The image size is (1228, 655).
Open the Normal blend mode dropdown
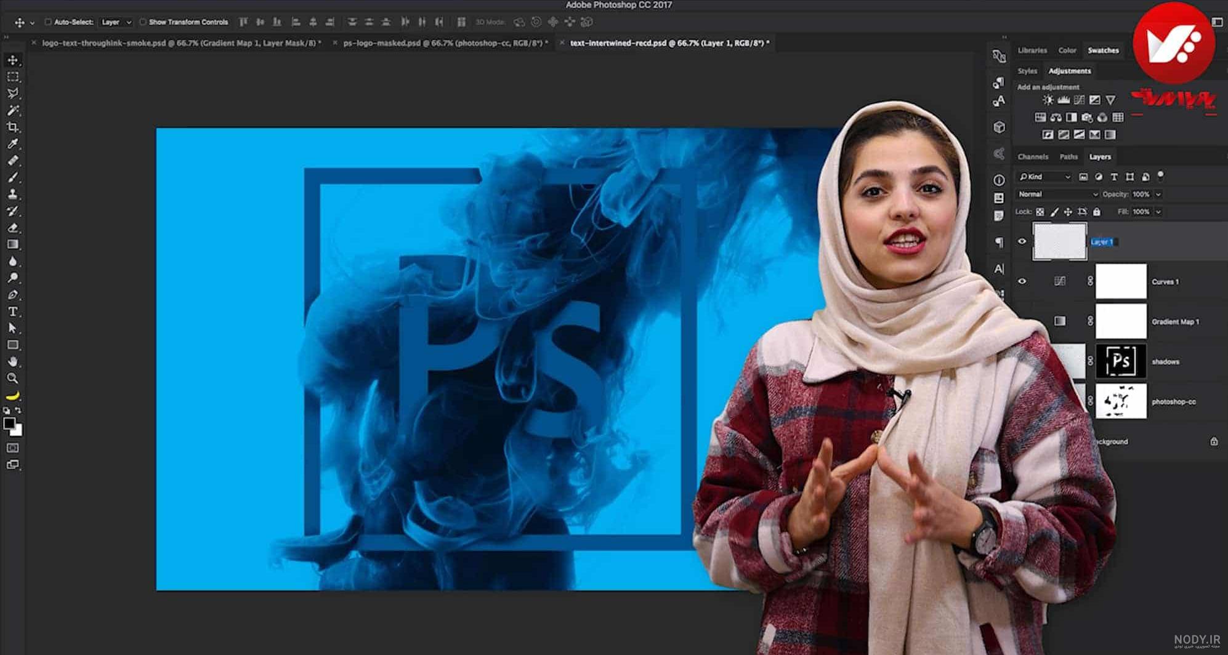point(1057,194)
